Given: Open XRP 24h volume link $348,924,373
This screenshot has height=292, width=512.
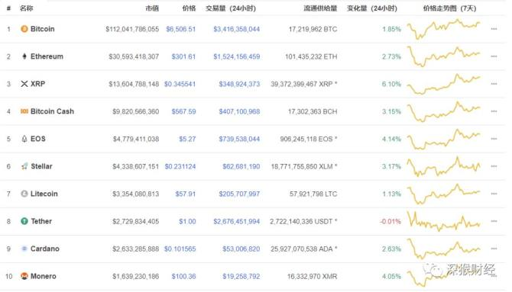Looking at the screenshot, I should 239,84.
